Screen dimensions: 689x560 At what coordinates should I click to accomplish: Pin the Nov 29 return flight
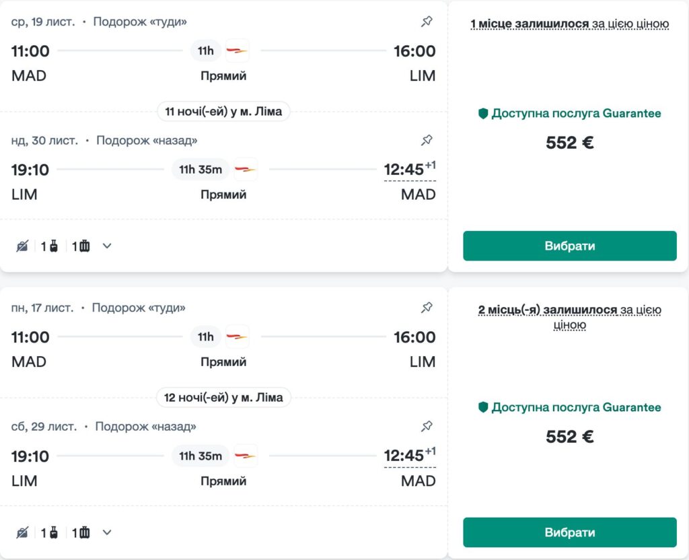[x=427, y=426]
